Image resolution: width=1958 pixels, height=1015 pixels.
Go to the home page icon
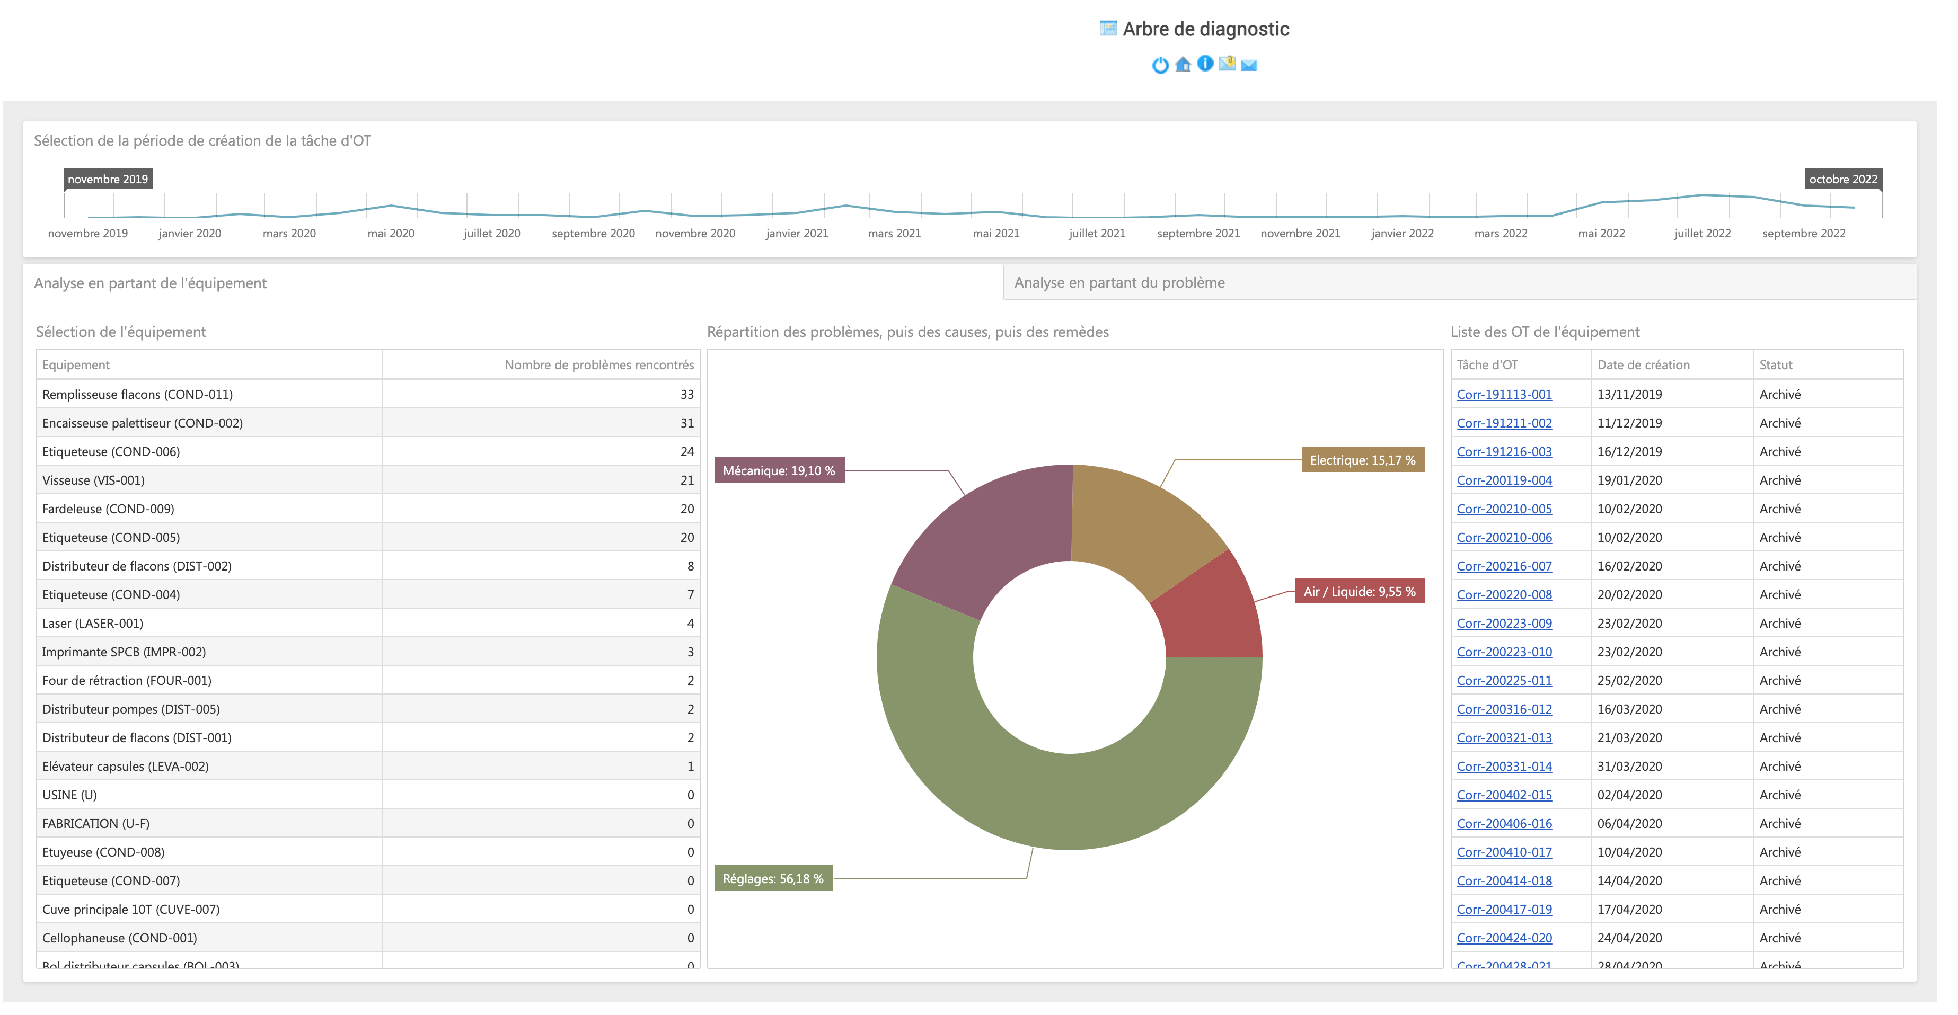click(x=1183, y=65)
